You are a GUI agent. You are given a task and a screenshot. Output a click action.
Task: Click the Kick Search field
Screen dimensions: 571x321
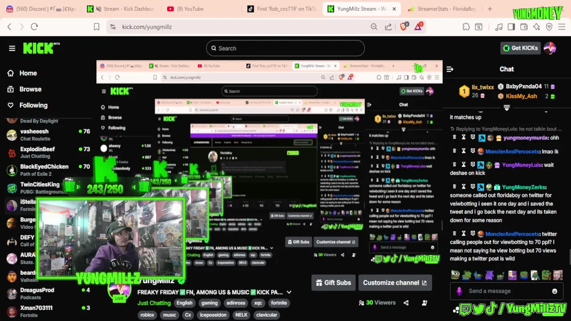coord(285,48)
